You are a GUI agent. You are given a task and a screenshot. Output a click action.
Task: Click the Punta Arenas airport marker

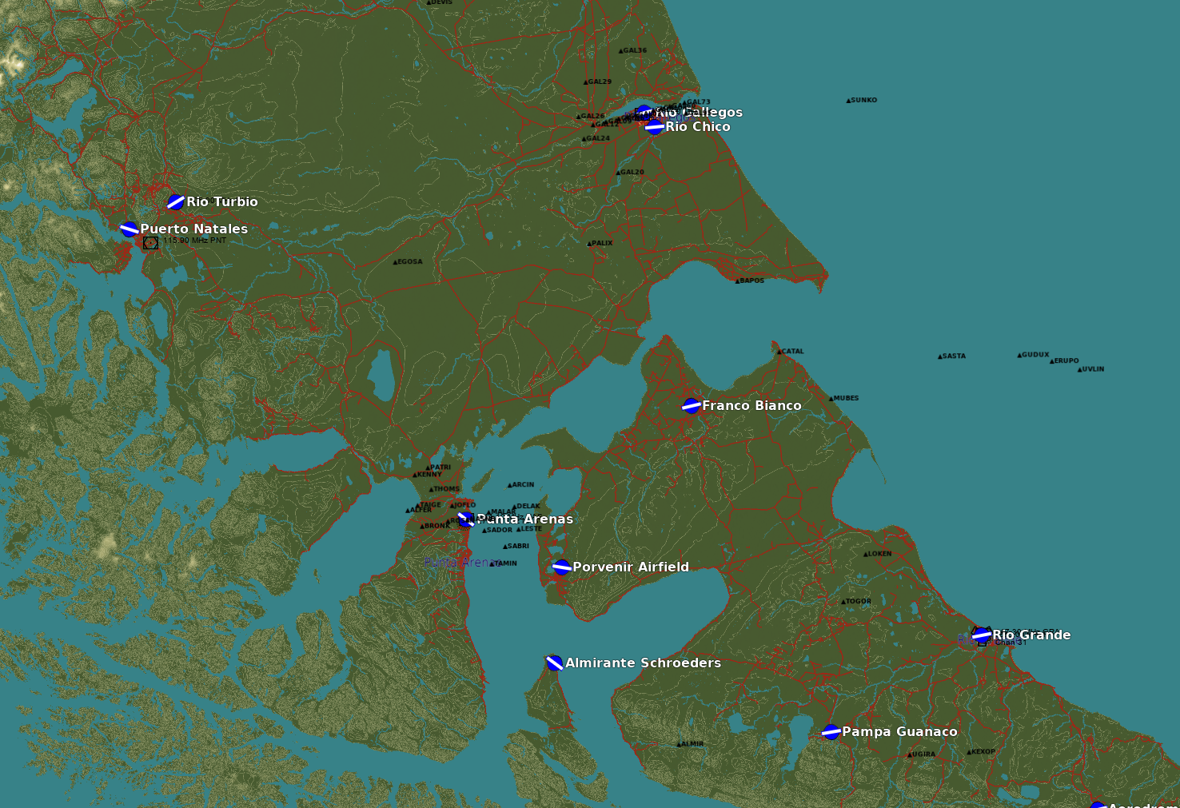tap(466, 519)
